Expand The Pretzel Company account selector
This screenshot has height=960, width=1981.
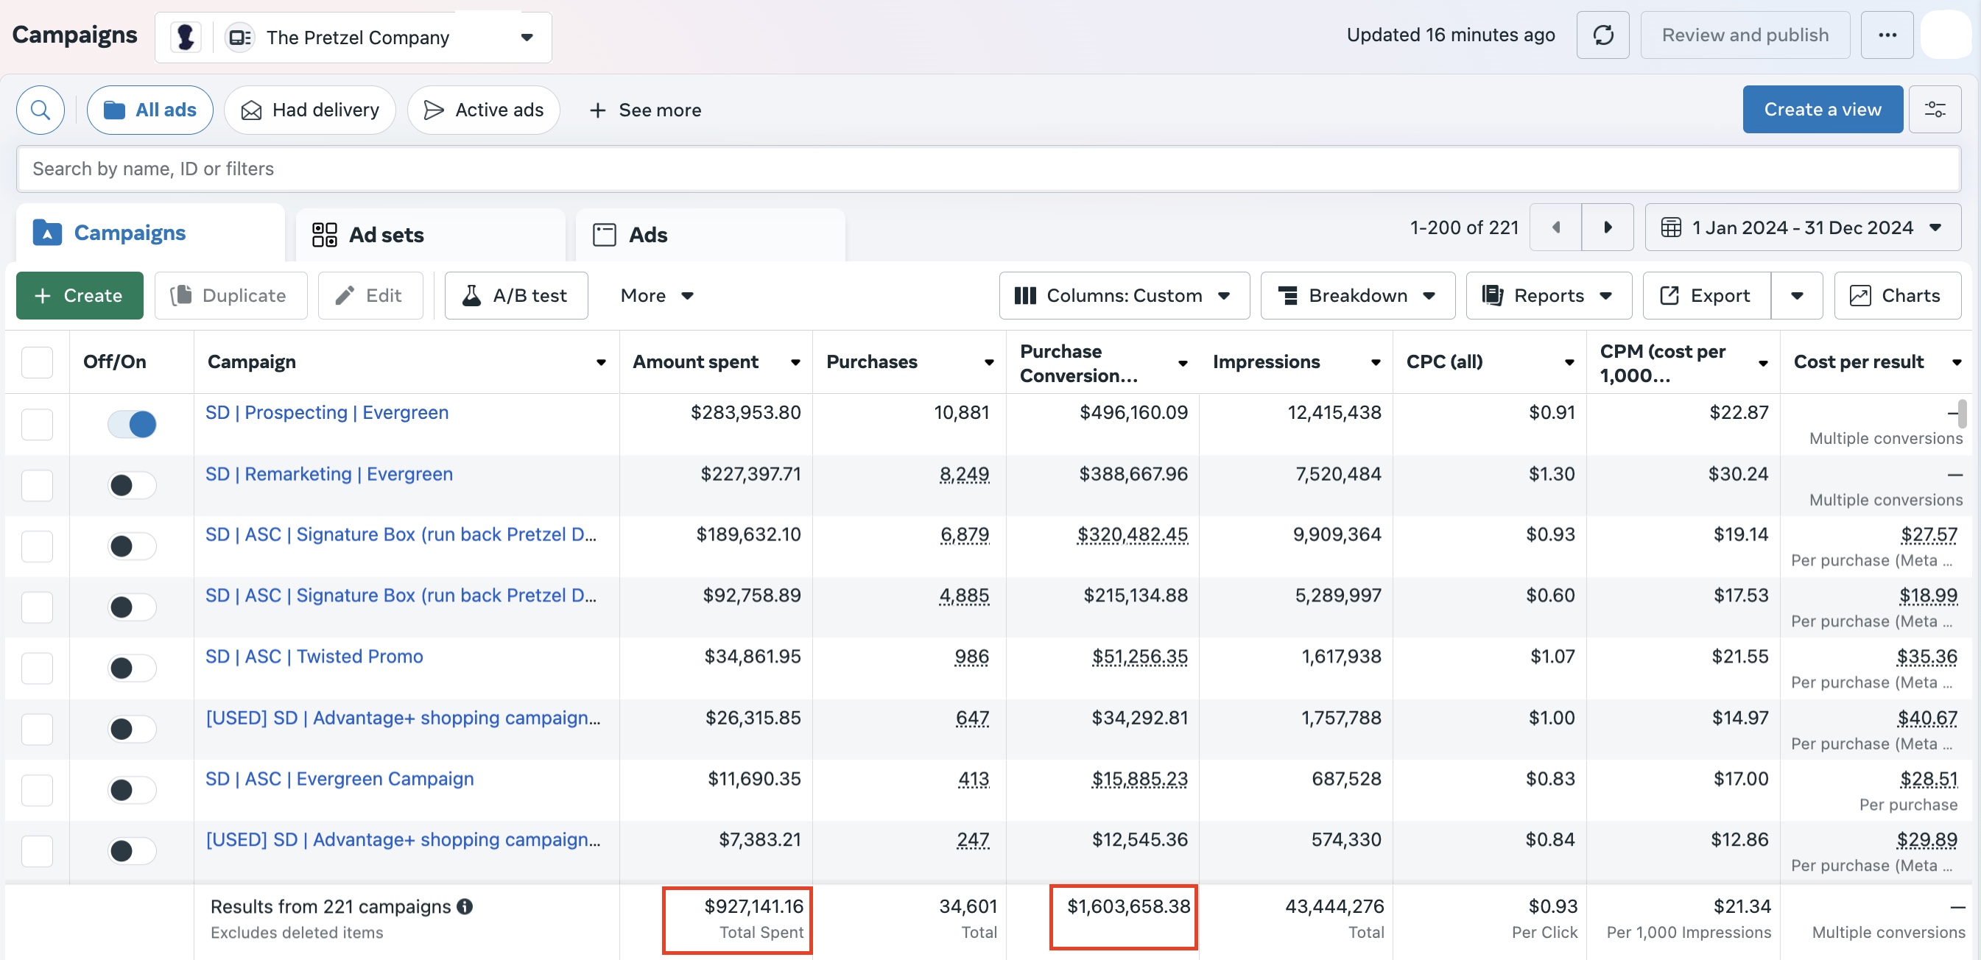click(x=526, y=38)
